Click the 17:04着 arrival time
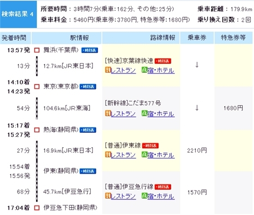 point(18,208)
